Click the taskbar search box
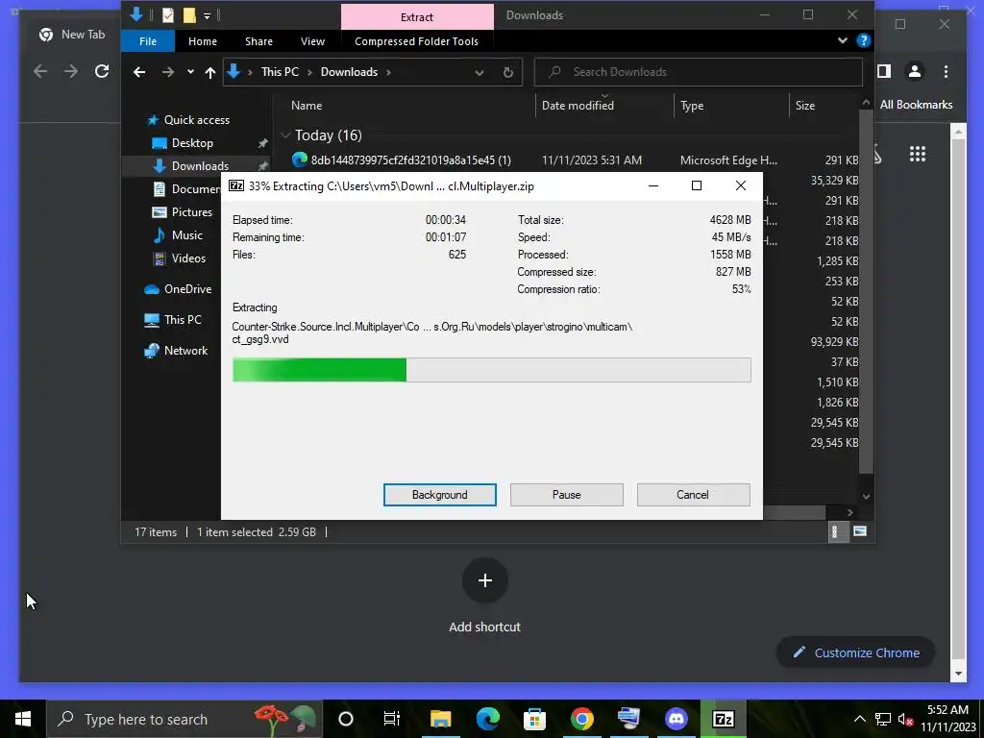This screenshot has height=738, width=984. click(x=184, y=719)
